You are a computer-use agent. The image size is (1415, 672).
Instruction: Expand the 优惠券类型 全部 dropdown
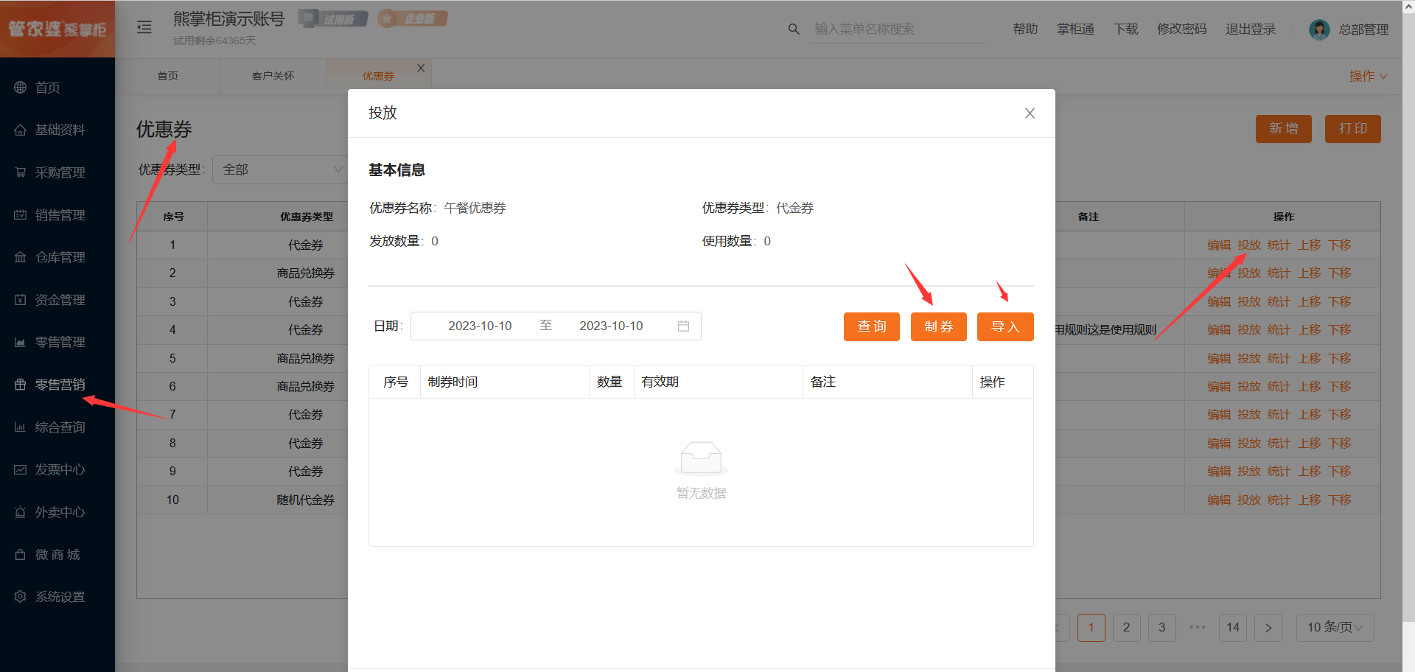[x=280, y=169]
